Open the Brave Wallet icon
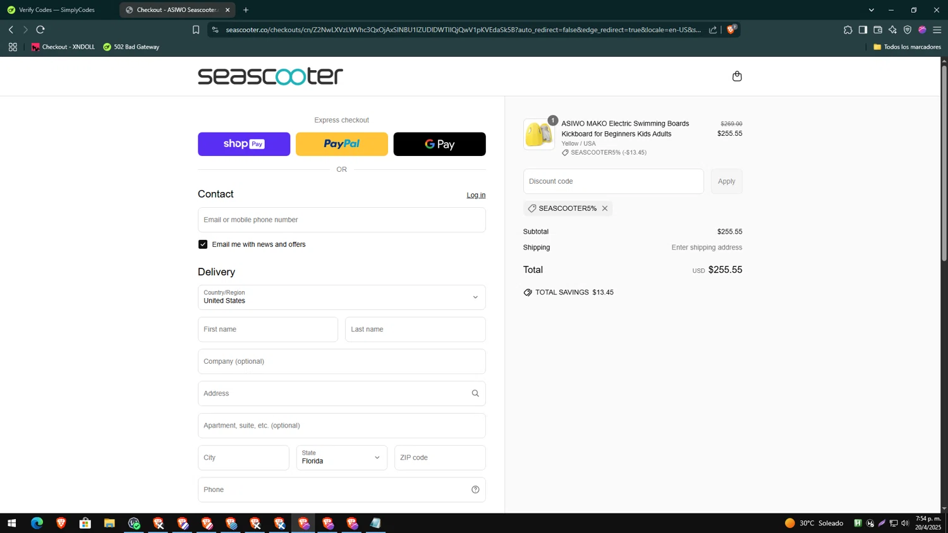Image resolution: width=948 pixels, height=533 pixels. 878,30
